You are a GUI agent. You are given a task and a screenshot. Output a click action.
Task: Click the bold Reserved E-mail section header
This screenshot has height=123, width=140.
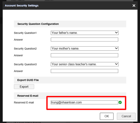pyautogui.click(x=28, y=96)
